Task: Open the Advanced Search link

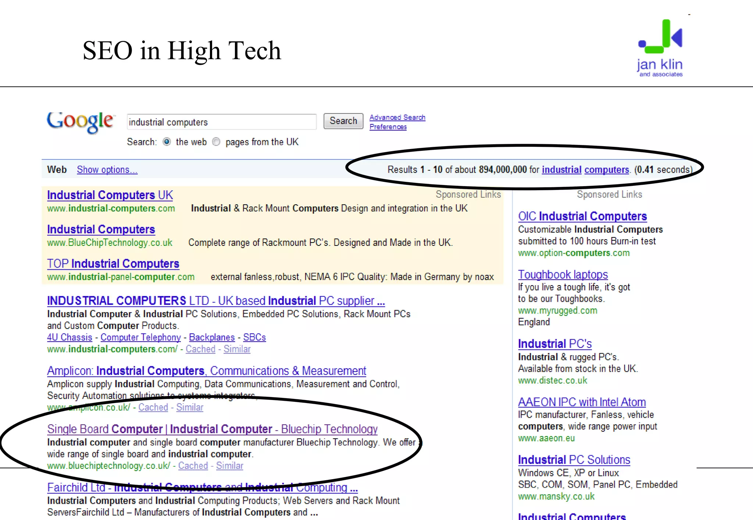Action: (397, 117)
